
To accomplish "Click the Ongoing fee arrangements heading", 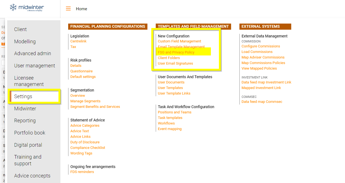I will tap(93, 167).
